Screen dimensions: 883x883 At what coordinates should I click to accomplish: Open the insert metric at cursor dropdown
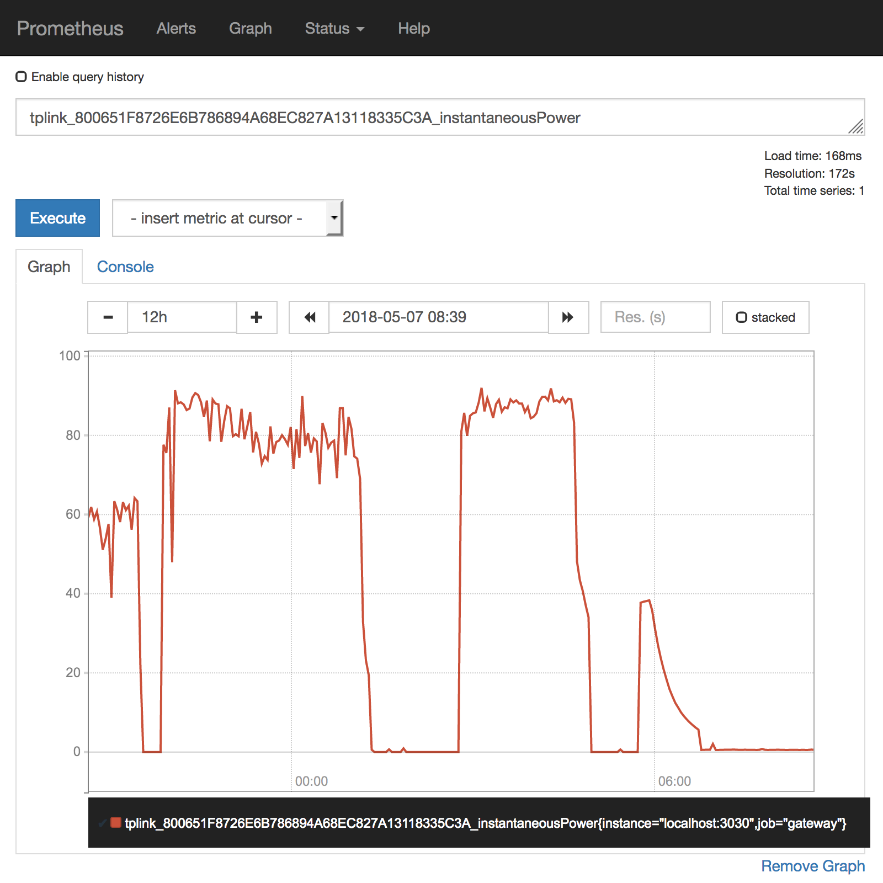point(227,218)
